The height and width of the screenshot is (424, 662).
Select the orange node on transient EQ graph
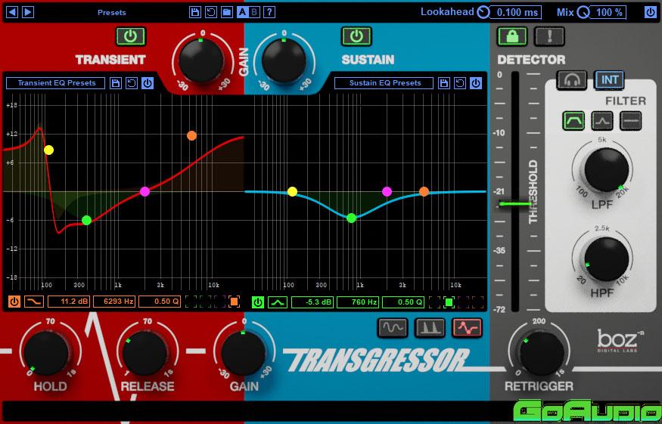click(191, 135)
